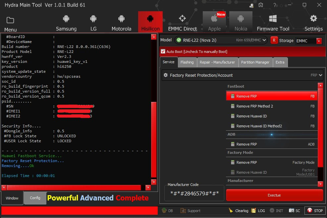
Task: Switch to the Service tab
Action: (x=169, y=62)
